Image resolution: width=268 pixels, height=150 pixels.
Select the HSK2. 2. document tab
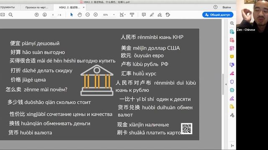click(x=69, y=7)
